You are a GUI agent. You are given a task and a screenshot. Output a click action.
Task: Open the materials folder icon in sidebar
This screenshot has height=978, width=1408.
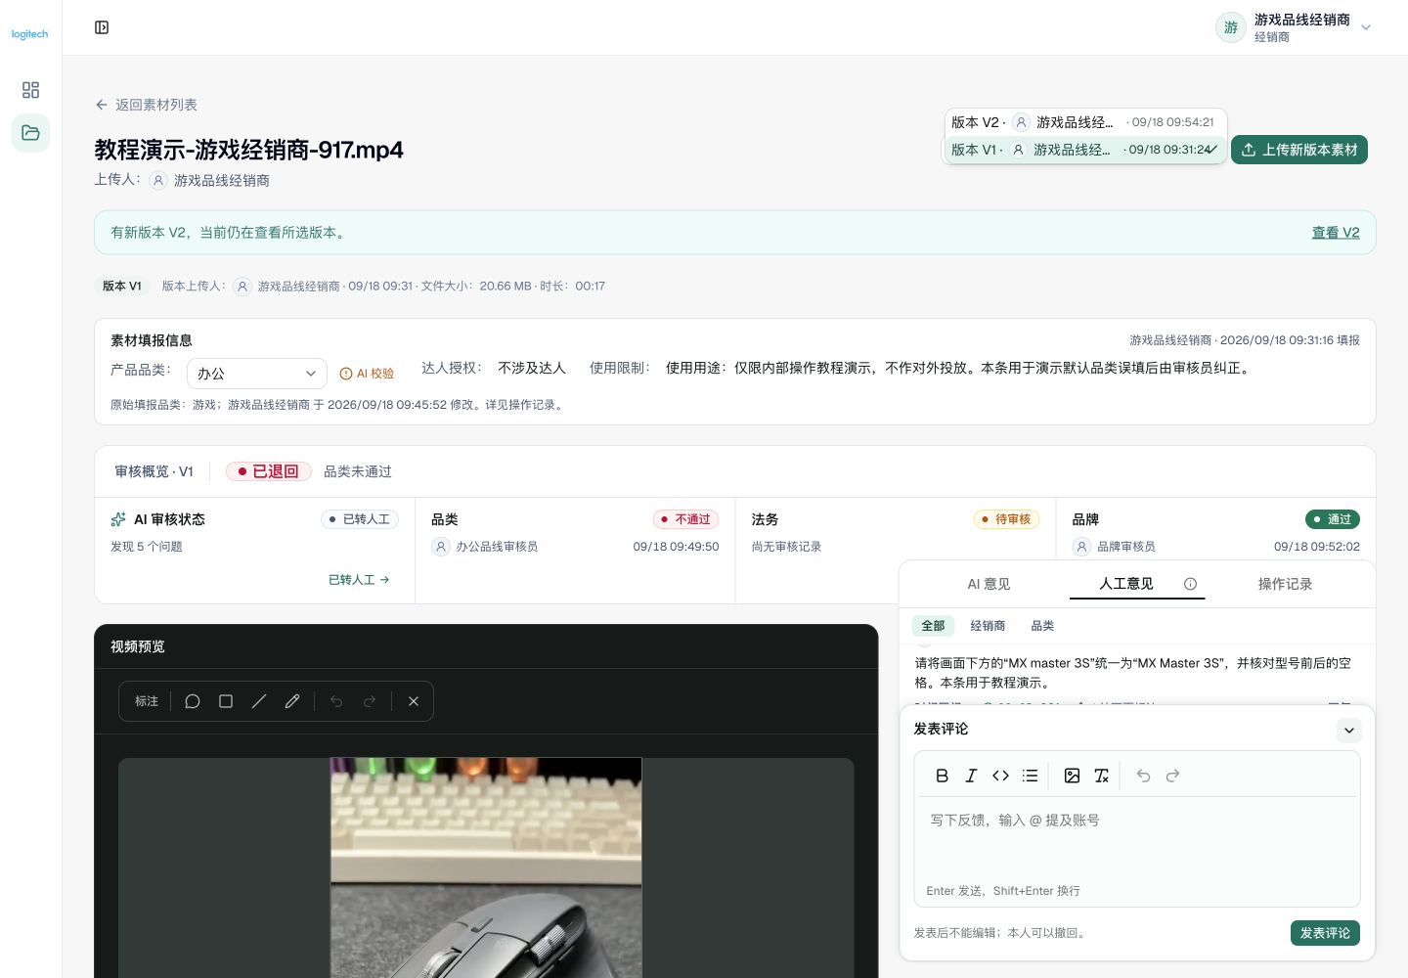point(30,133)
